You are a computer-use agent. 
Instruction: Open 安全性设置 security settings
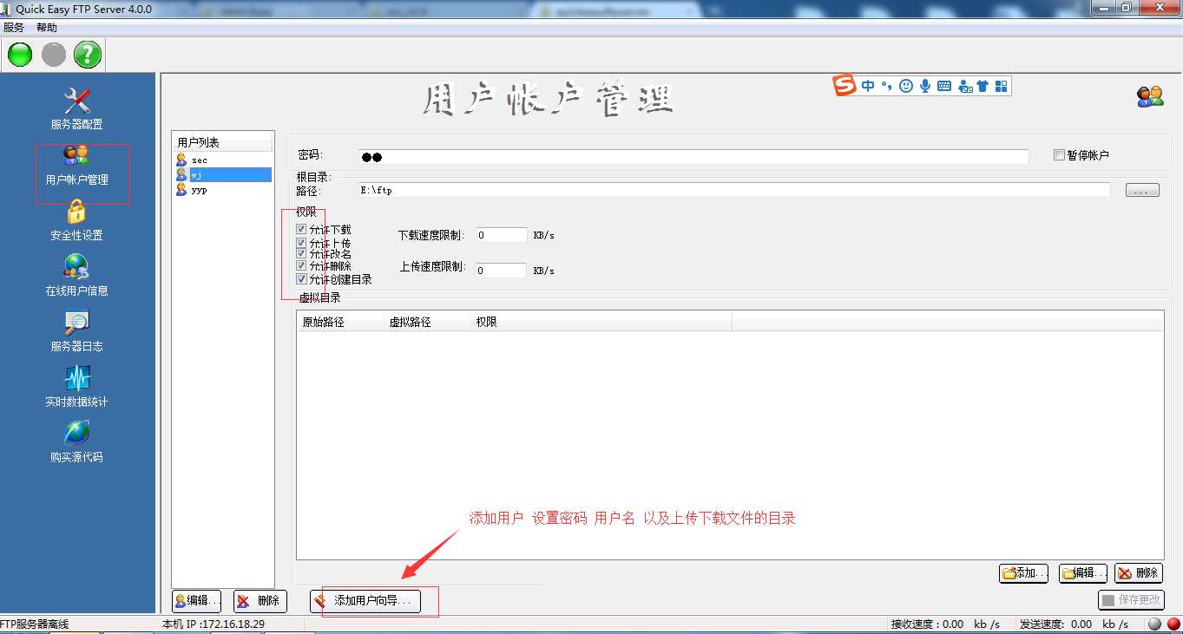tap(76, 220)
